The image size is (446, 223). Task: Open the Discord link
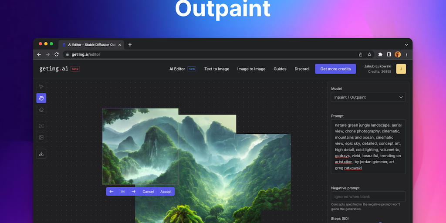[301, 69]
